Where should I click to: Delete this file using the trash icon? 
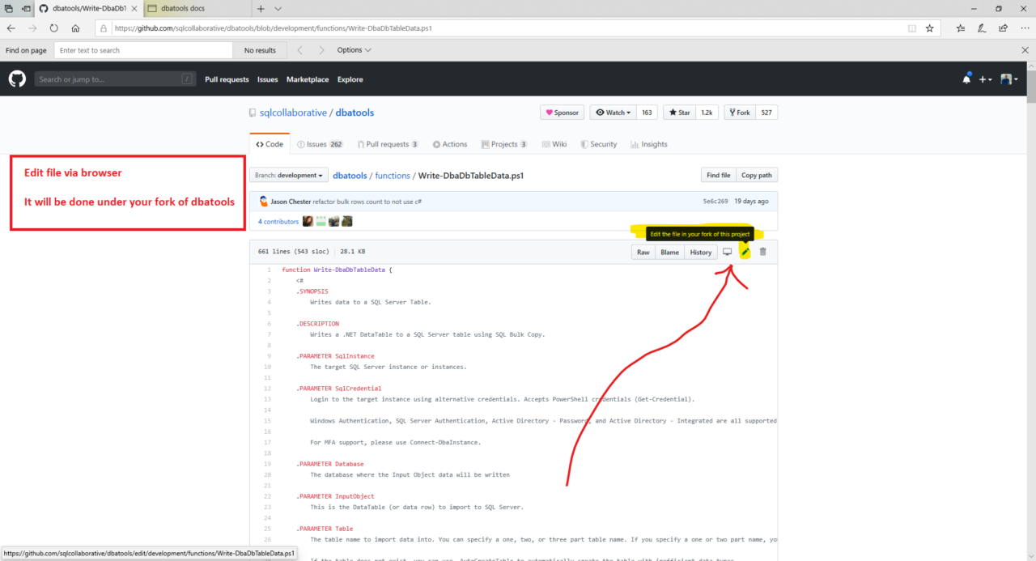762,252
